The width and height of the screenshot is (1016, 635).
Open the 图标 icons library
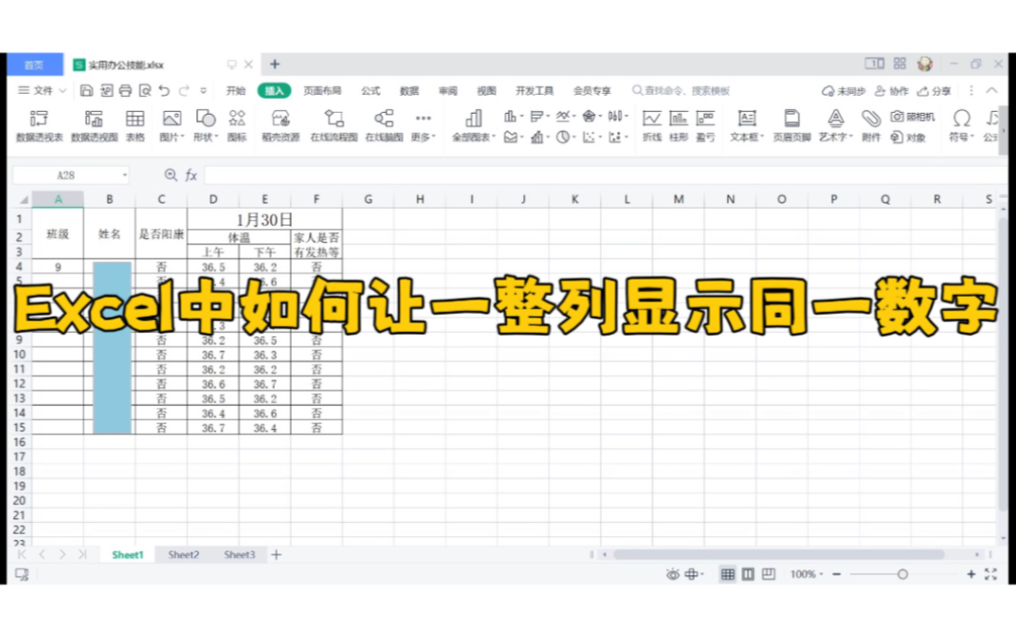click(x=237, y=125)
